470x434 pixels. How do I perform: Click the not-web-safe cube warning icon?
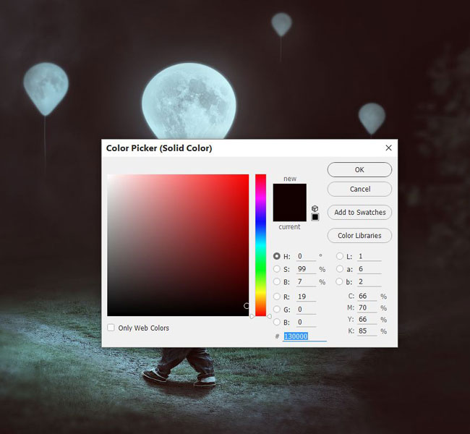[x=315, y=208]
